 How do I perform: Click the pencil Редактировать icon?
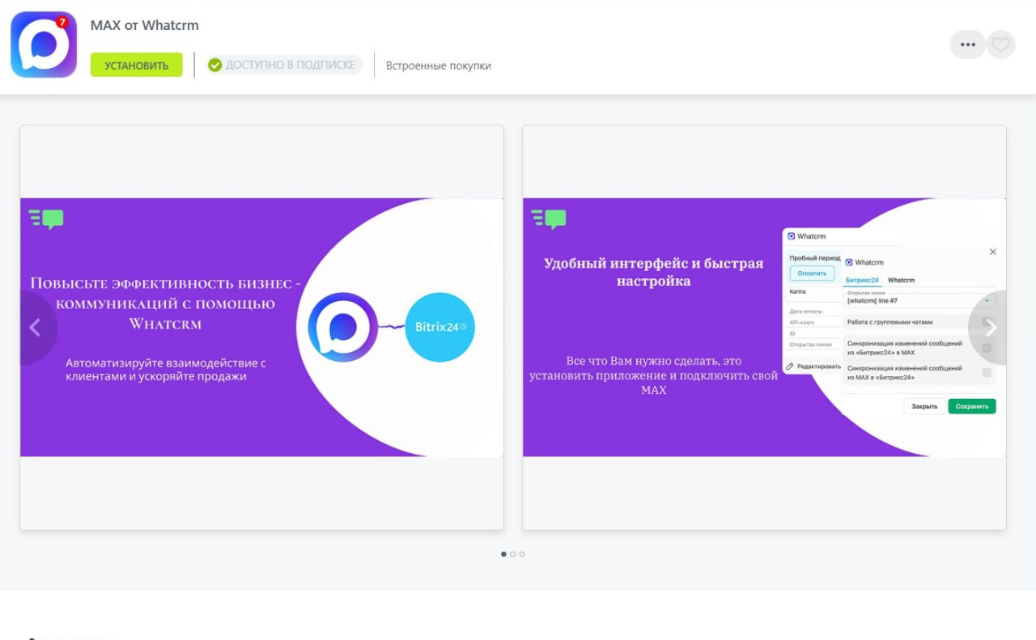tap(790, 367)
